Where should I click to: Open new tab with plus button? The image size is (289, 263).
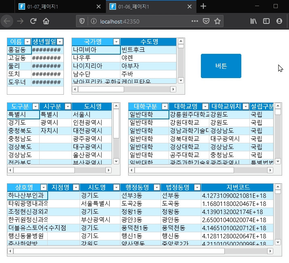(203, 6)
